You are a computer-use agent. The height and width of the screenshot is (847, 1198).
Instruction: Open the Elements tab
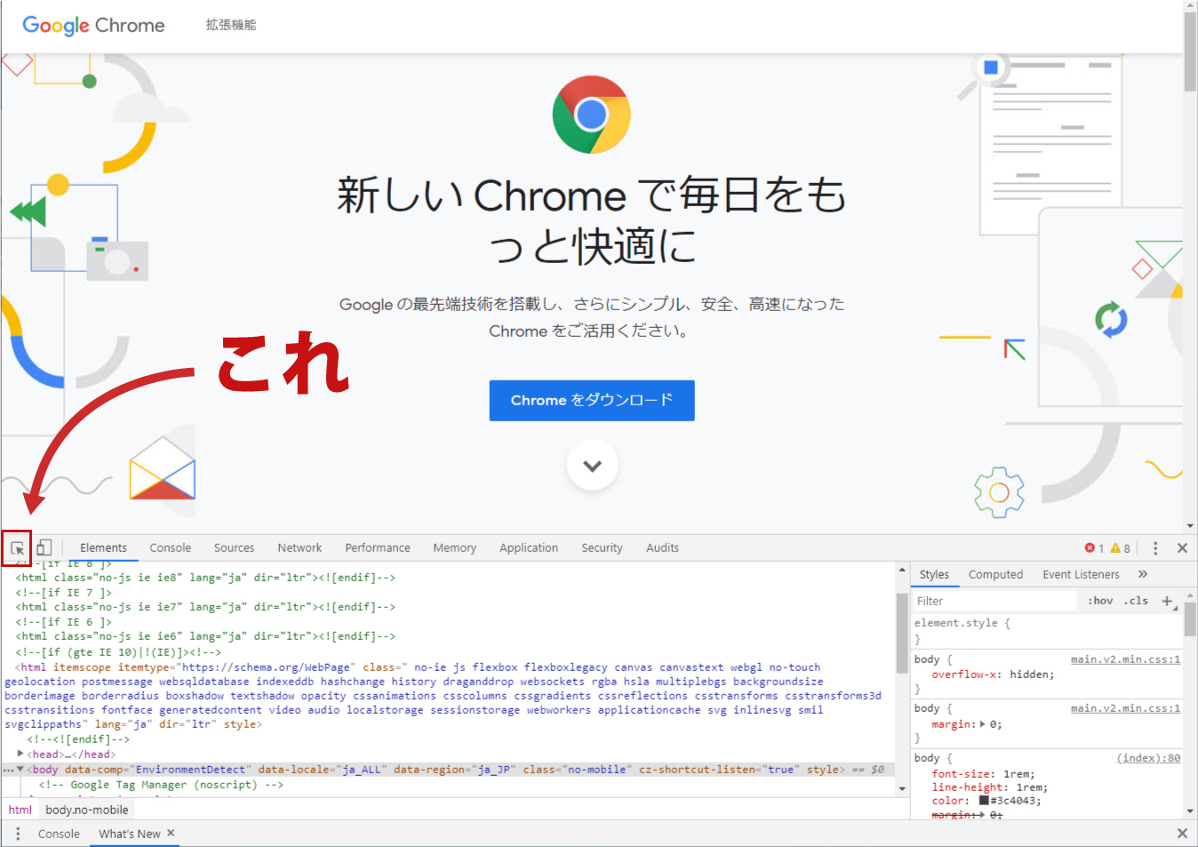point(103,548)
